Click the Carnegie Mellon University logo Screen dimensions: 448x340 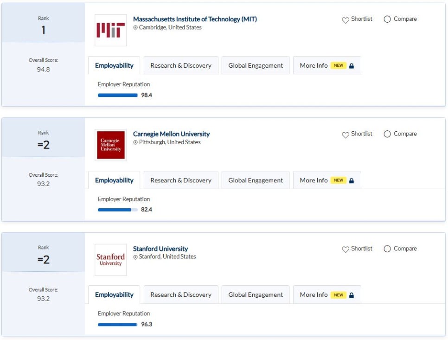point(110,145)
